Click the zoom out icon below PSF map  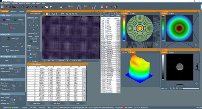170,88
